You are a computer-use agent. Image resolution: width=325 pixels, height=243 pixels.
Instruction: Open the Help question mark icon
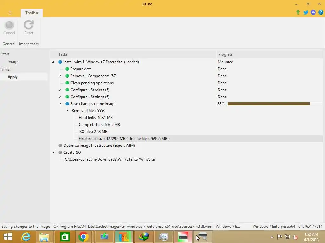pos(321,12)
